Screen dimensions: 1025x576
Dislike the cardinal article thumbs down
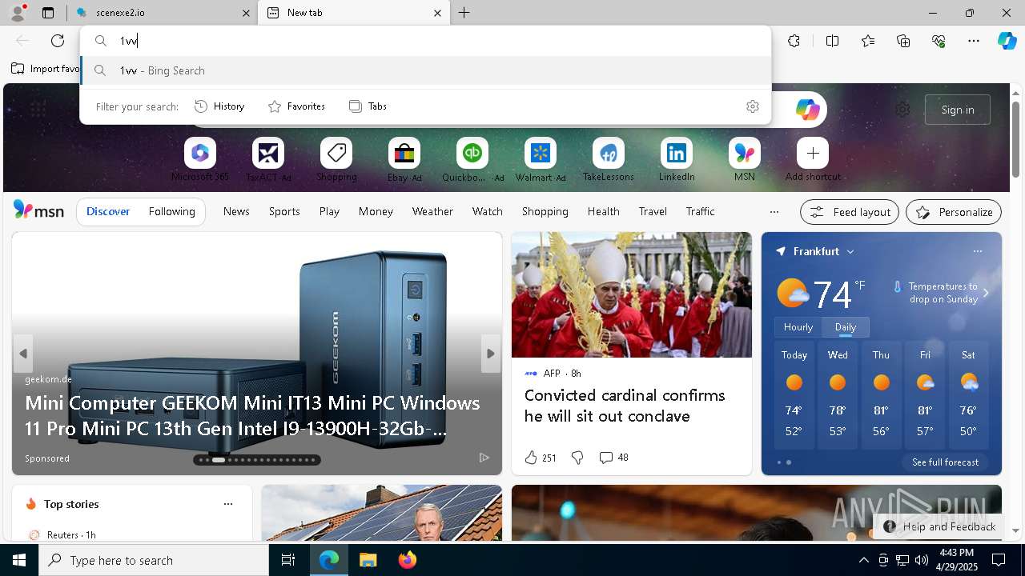click(577, 458)
